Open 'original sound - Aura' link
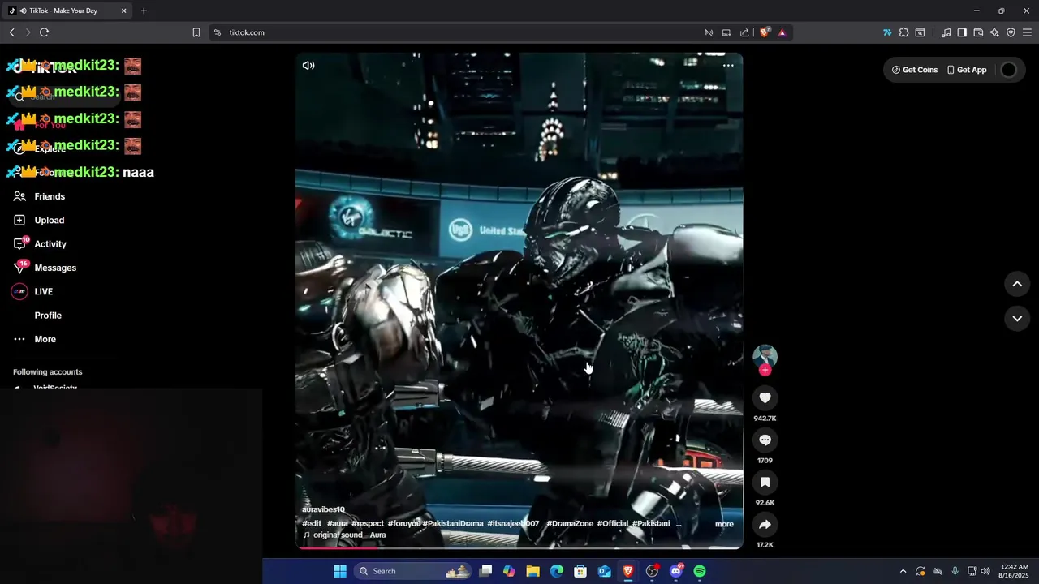The image size is (1039, 584). (x=344, y=535)
